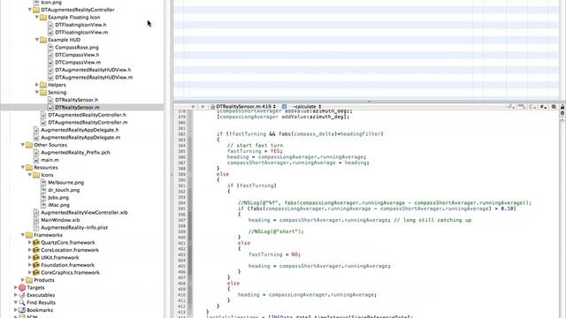
Task: Click the file icon beside MainWindow.xib
Action: point(36,220)
